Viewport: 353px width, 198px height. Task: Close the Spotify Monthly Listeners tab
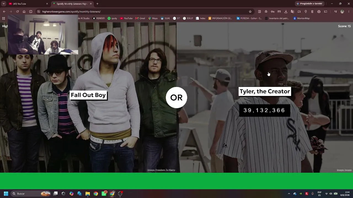(91, 4)
